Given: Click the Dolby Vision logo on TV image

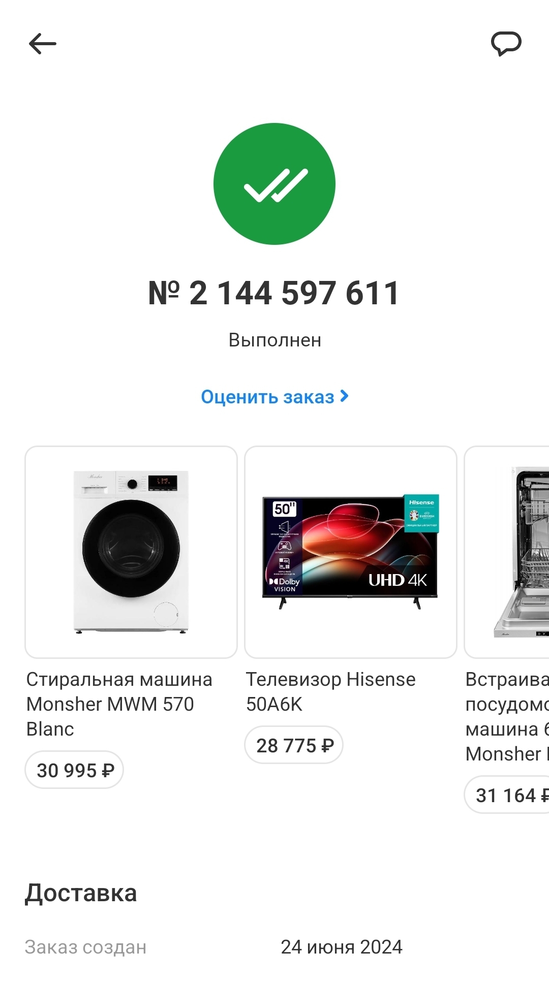Looking at the screenshot, I should 285,585.
